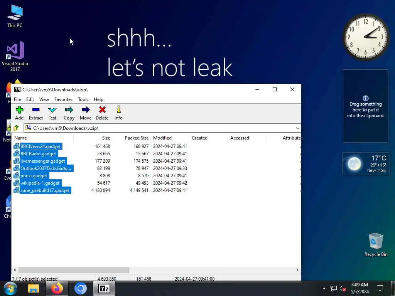
Task: Open the File menu
Action: click(17, 99)
